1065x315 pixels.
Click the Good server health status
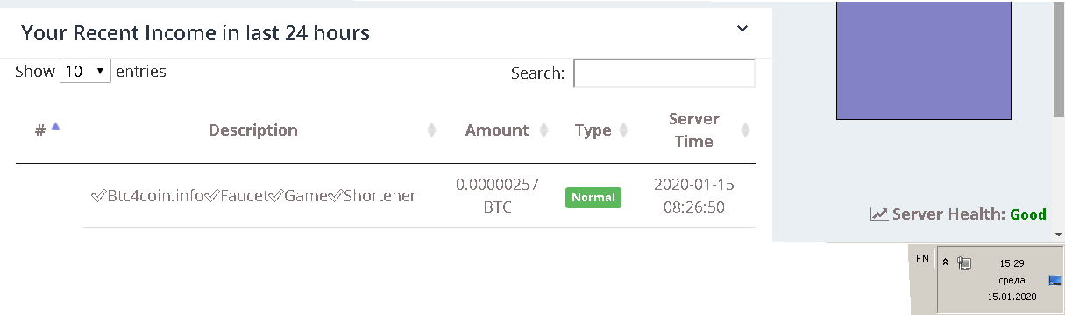(1028, 213)
